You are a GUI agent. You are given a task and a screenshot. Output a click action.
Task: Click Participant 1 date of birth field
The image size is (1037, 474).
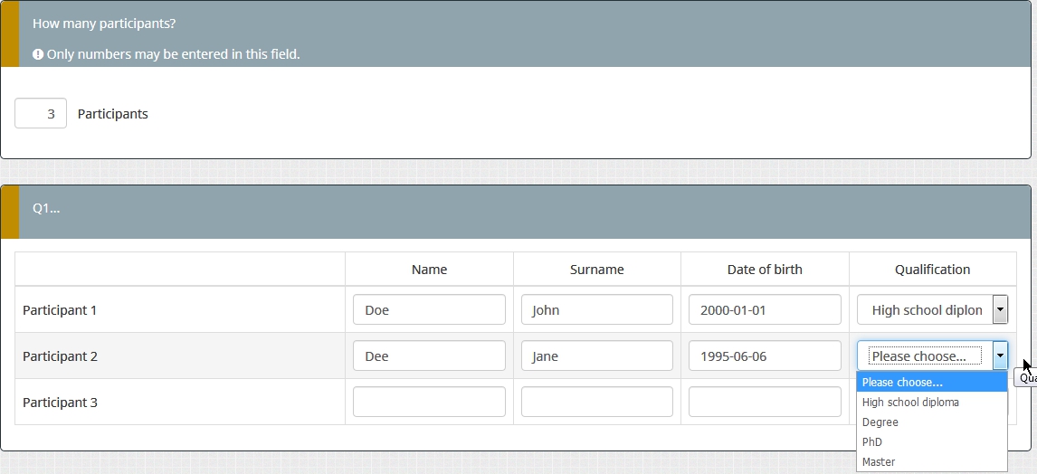click(x=765, y=309)
